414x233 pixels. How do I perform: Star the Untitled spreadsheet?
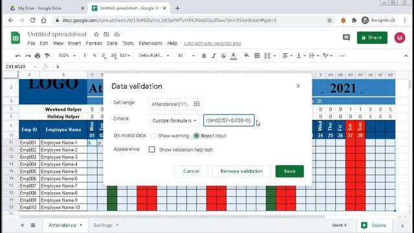(x=96, y=34)
